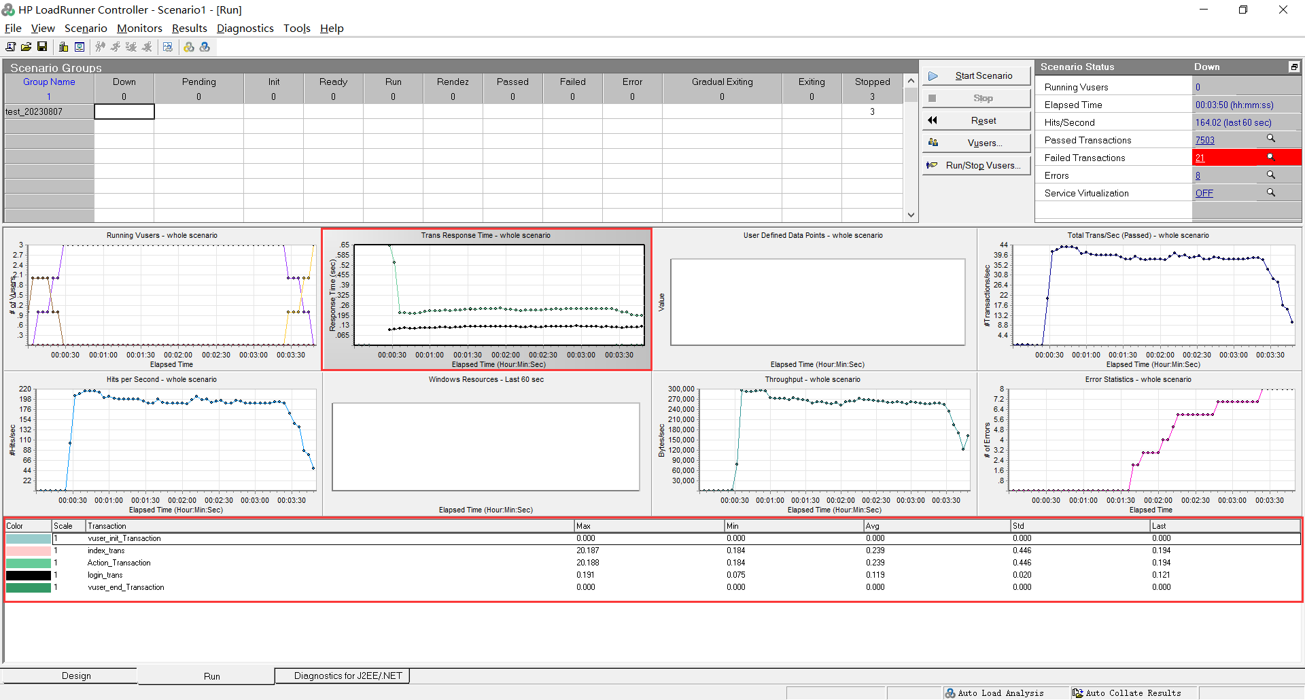The height and width of the screenshot is (700, 1305).
Task: Open the Scenario menu
Action: 86,28
